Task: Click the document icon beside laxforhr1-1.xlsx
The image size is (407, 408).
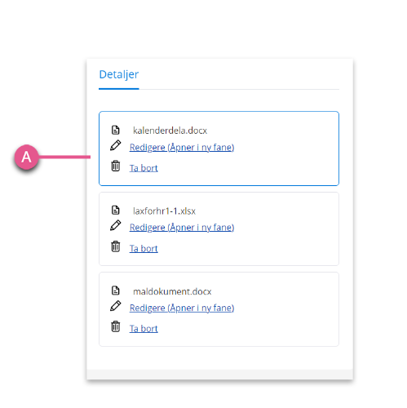Action: (x=116, y=210)
